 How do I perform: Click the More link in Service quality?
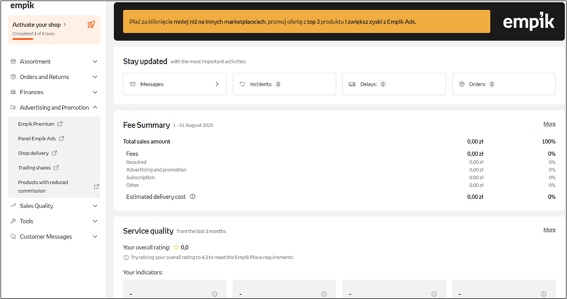[x=549, y=230]
